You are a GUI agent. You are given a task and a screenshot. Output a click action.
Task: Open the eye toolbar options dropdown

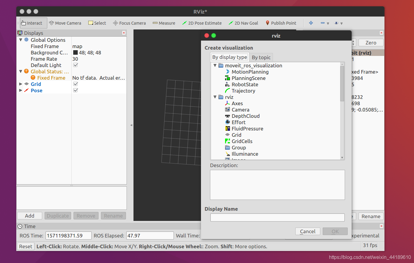point(339,23)
